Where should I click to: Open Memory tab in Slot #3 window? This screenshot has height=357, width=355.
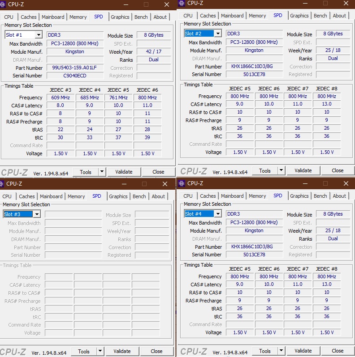tap(76, 196)
